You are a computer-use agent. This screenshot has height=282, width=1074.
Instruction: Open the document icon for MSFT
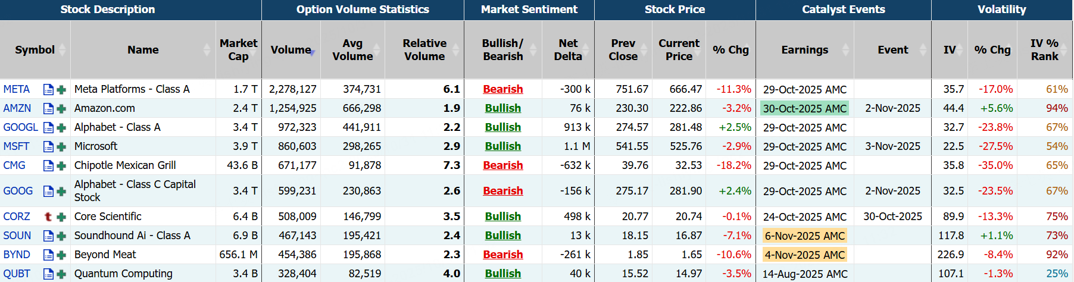(x=48, y=146)
